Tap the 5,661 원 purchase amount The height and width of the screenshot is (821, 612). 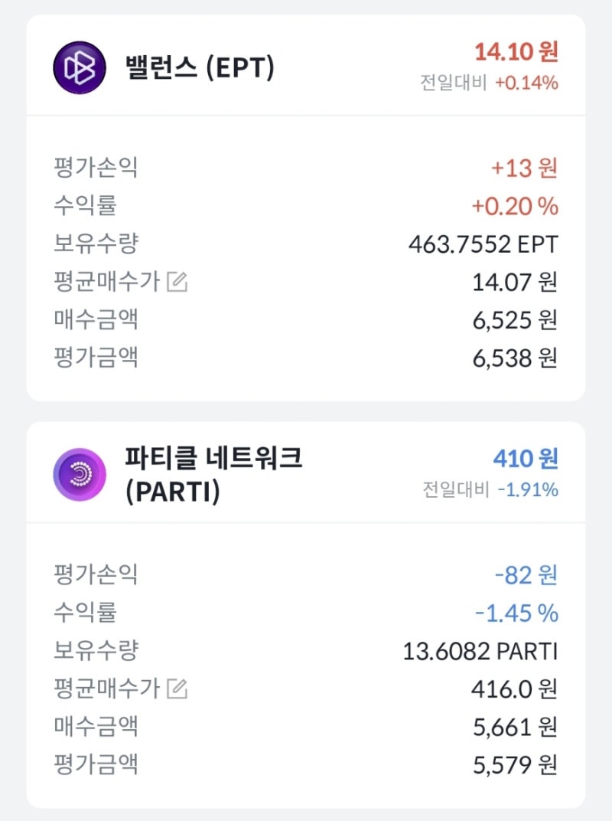click(x=516, y=727)
